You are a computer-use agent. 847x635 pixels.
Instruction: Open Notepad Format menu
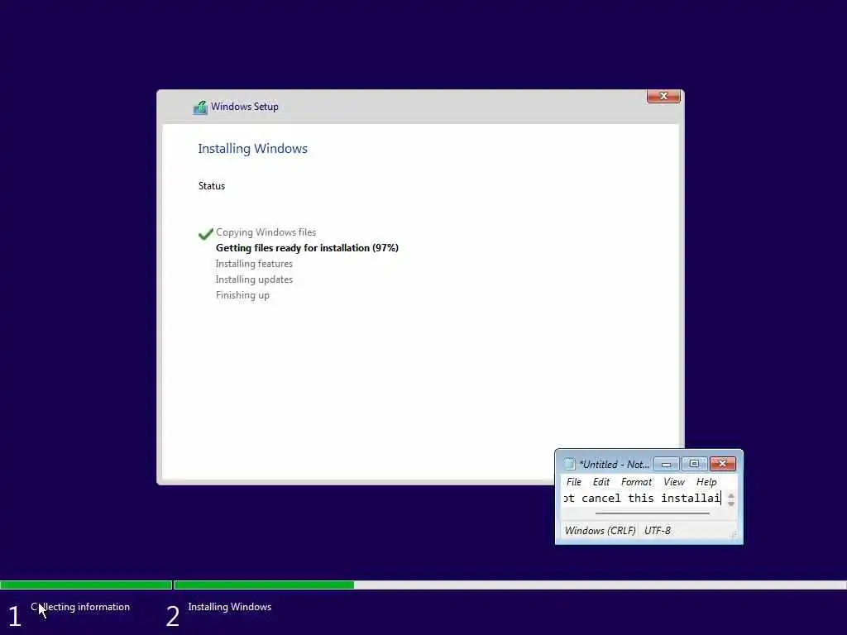tap(636, 482)
